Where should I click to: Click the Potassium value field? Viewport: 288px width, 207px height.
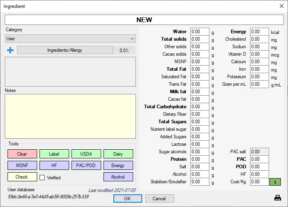259,77
